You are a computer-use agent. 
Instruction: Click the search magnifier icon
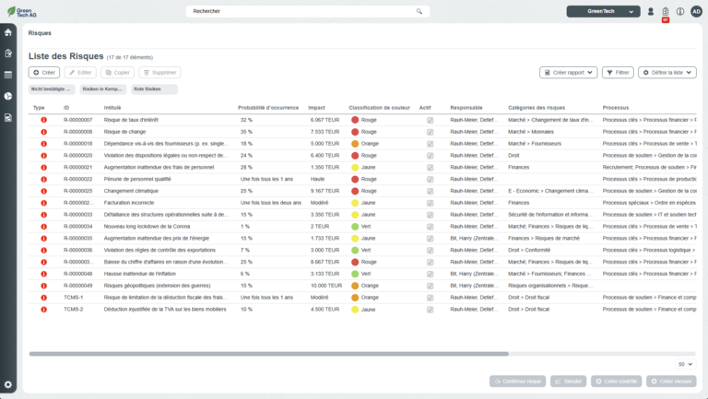click(x=419, y=12)
